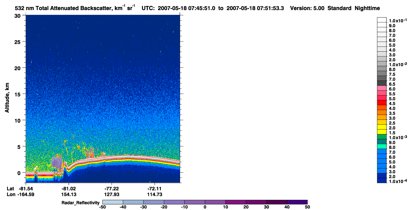Select the red swatch labeled 4.5
Viewport: 410px width, 210px height.
coord(382,103)
